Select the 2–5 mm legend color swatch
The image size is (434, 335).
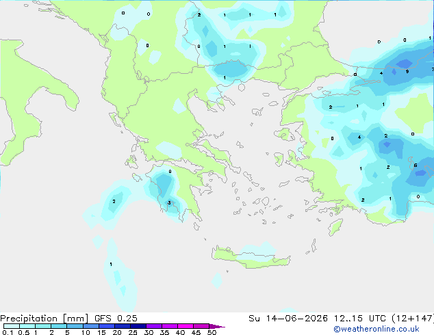(59, 326)
